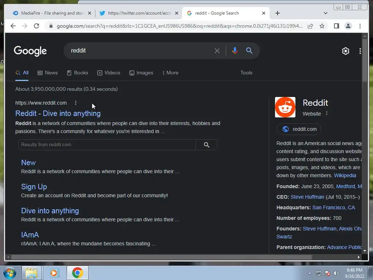
Task: Submit search with the magnifier icon
Action: pos(249,50)
